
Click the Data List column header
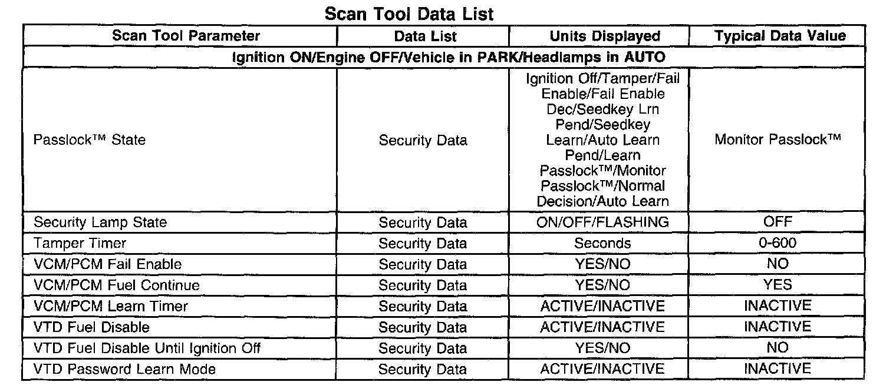425,36
